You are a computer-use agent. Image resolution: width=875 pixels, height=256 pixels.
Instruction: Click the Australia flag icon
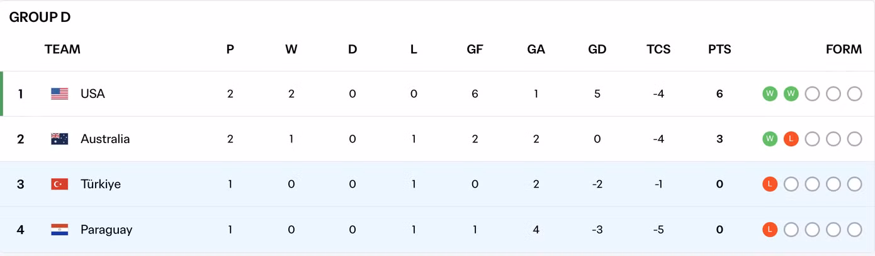click(x=60, y=139)
